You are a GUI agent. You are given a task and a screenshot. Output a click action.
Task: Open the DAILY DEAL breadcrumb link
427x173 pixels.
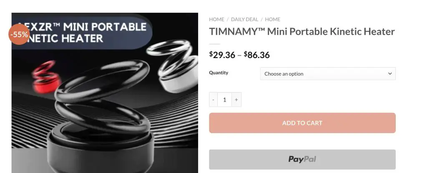click(244, 19)
